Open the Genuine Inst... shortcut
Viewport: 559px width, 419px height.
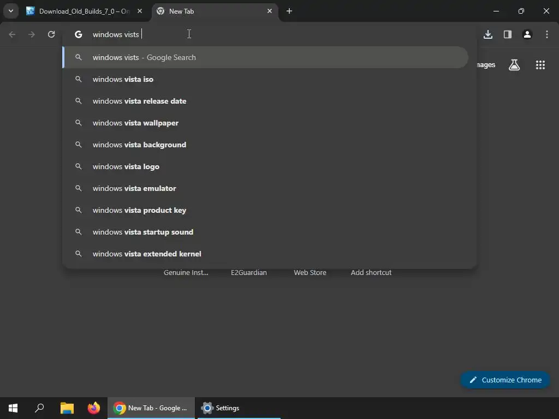coord(186,273)
